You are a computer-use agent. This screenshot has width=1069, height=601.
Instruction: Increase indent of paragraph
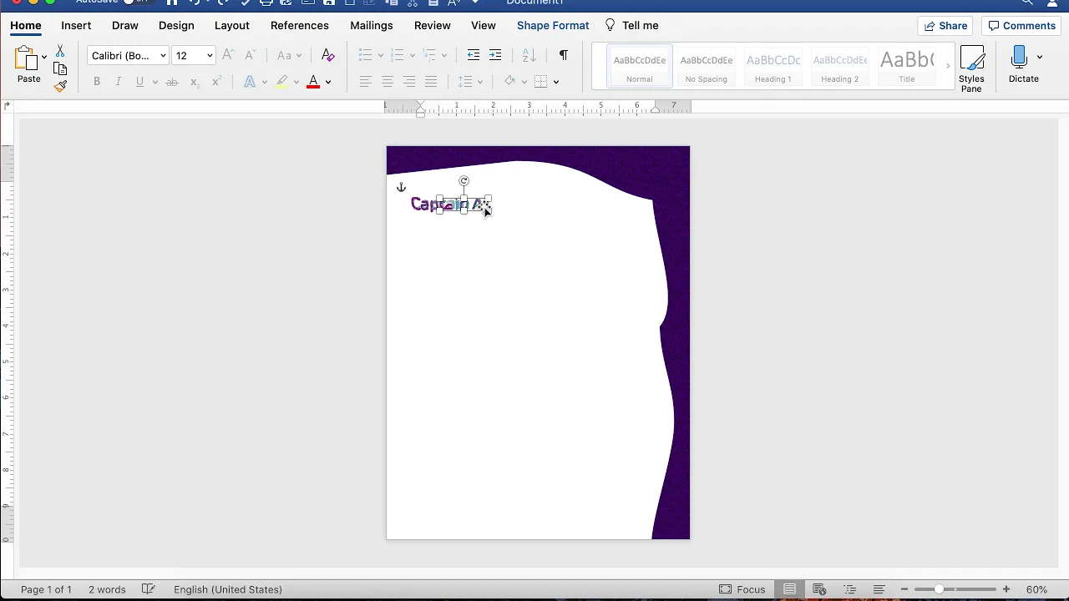(x=495, y=55)
